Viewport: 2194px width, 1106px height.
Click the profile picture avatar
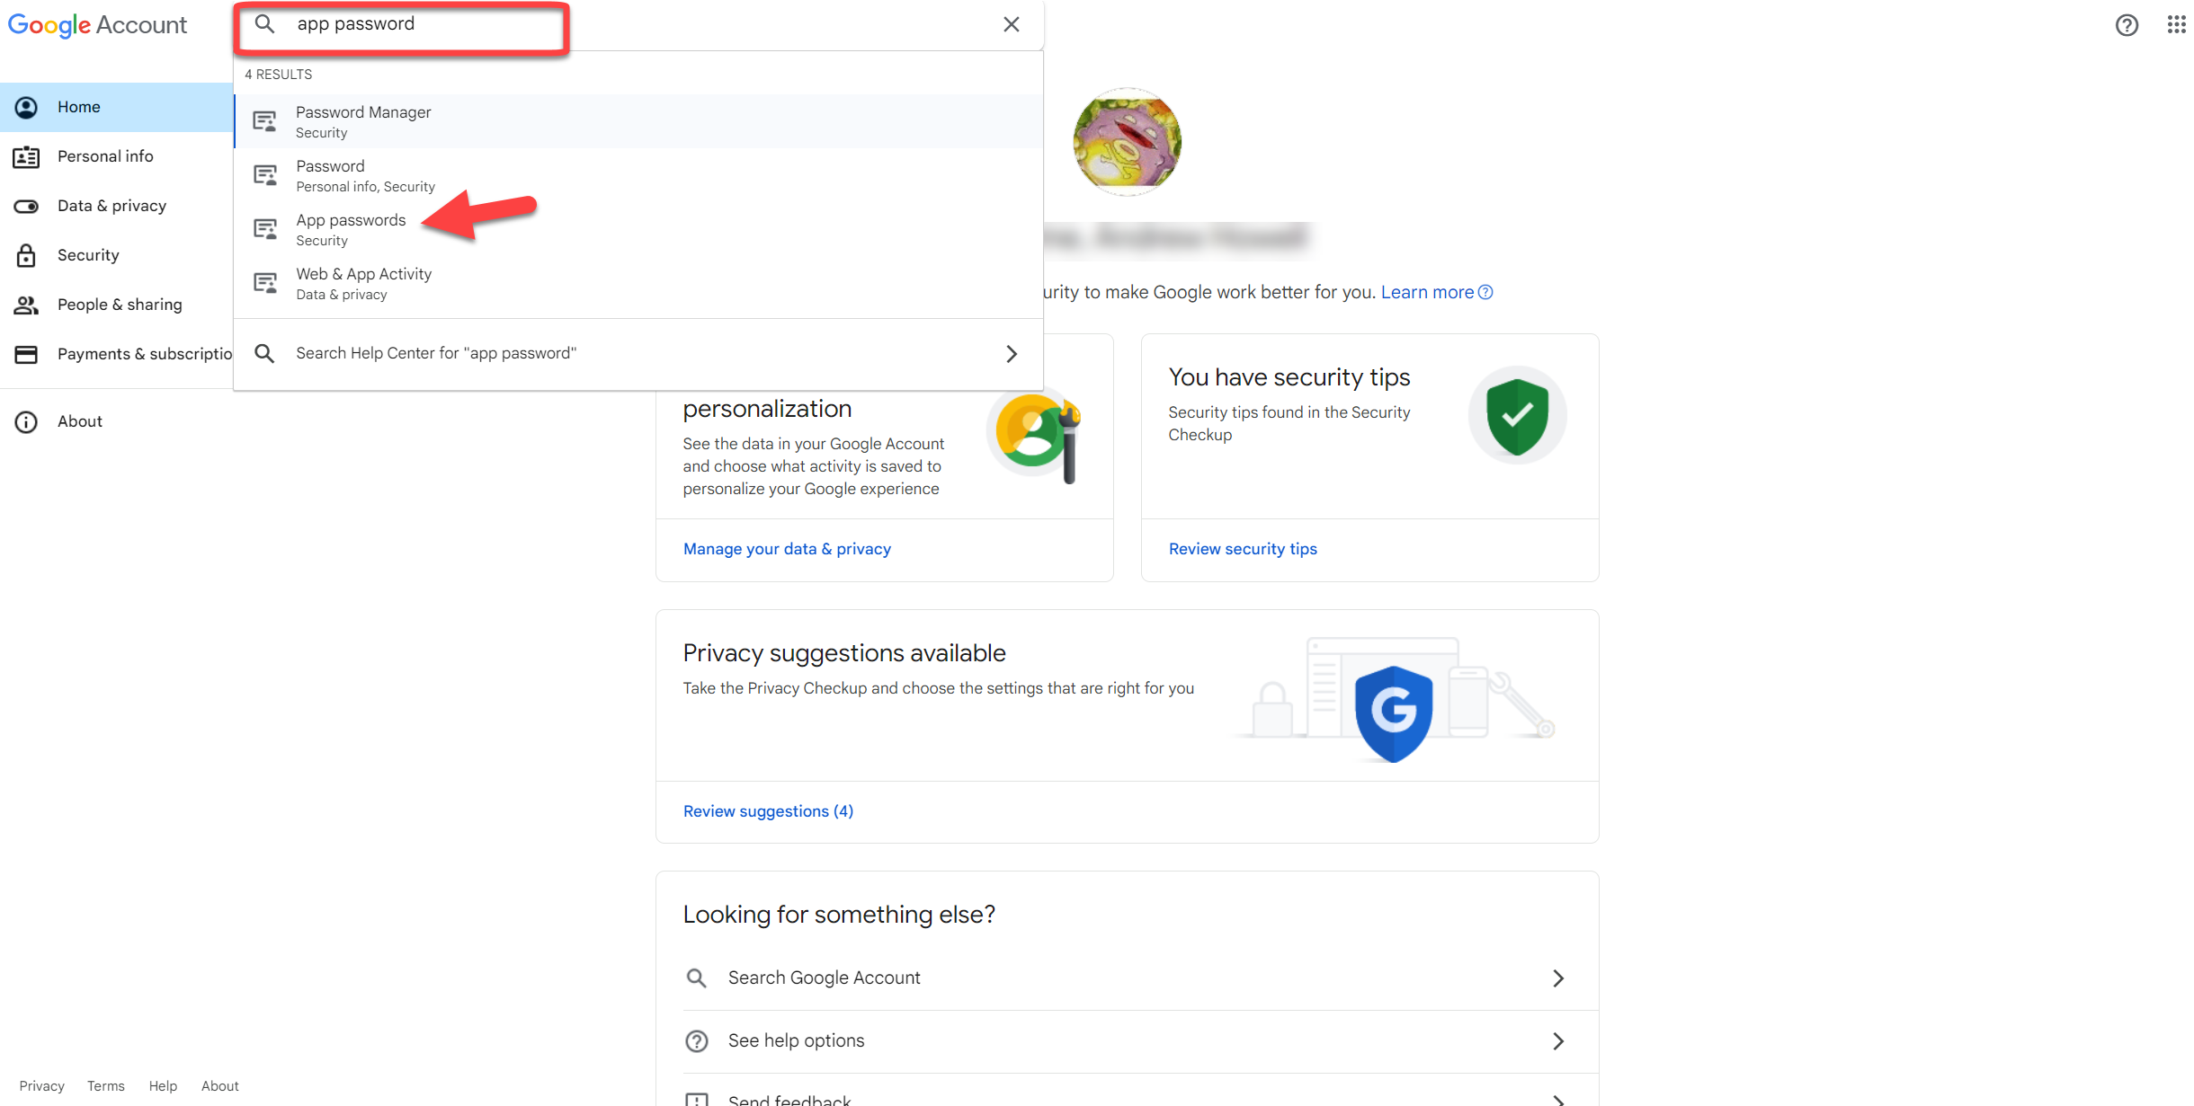point(1128,141)
